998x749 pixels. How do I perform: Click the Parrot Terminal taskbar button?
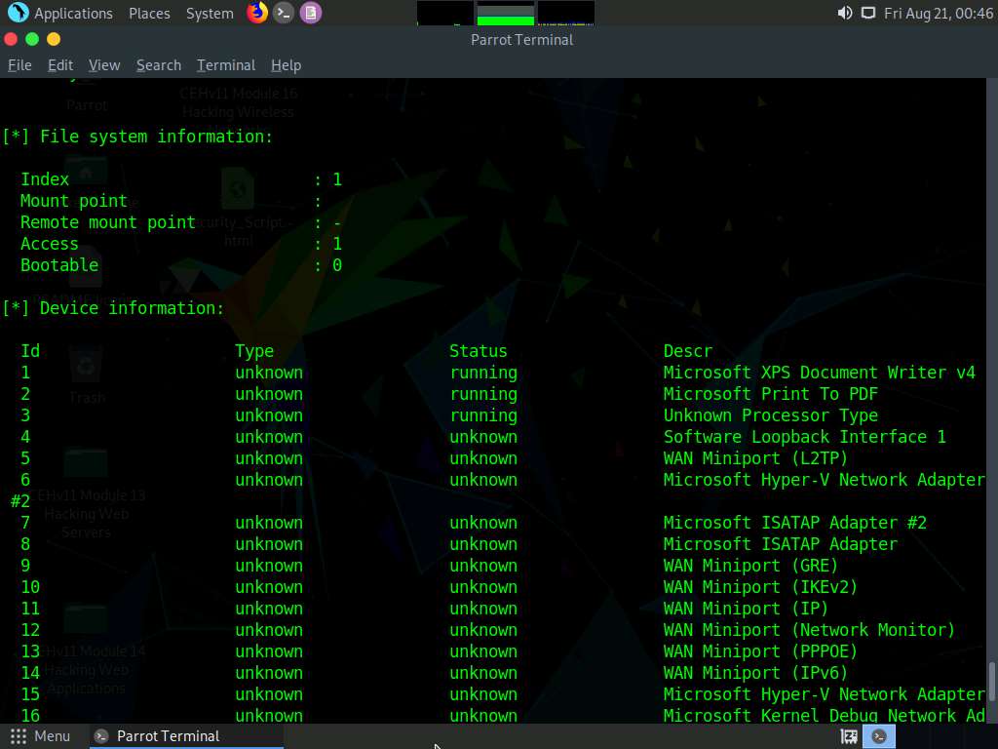(x=184, y=736)
